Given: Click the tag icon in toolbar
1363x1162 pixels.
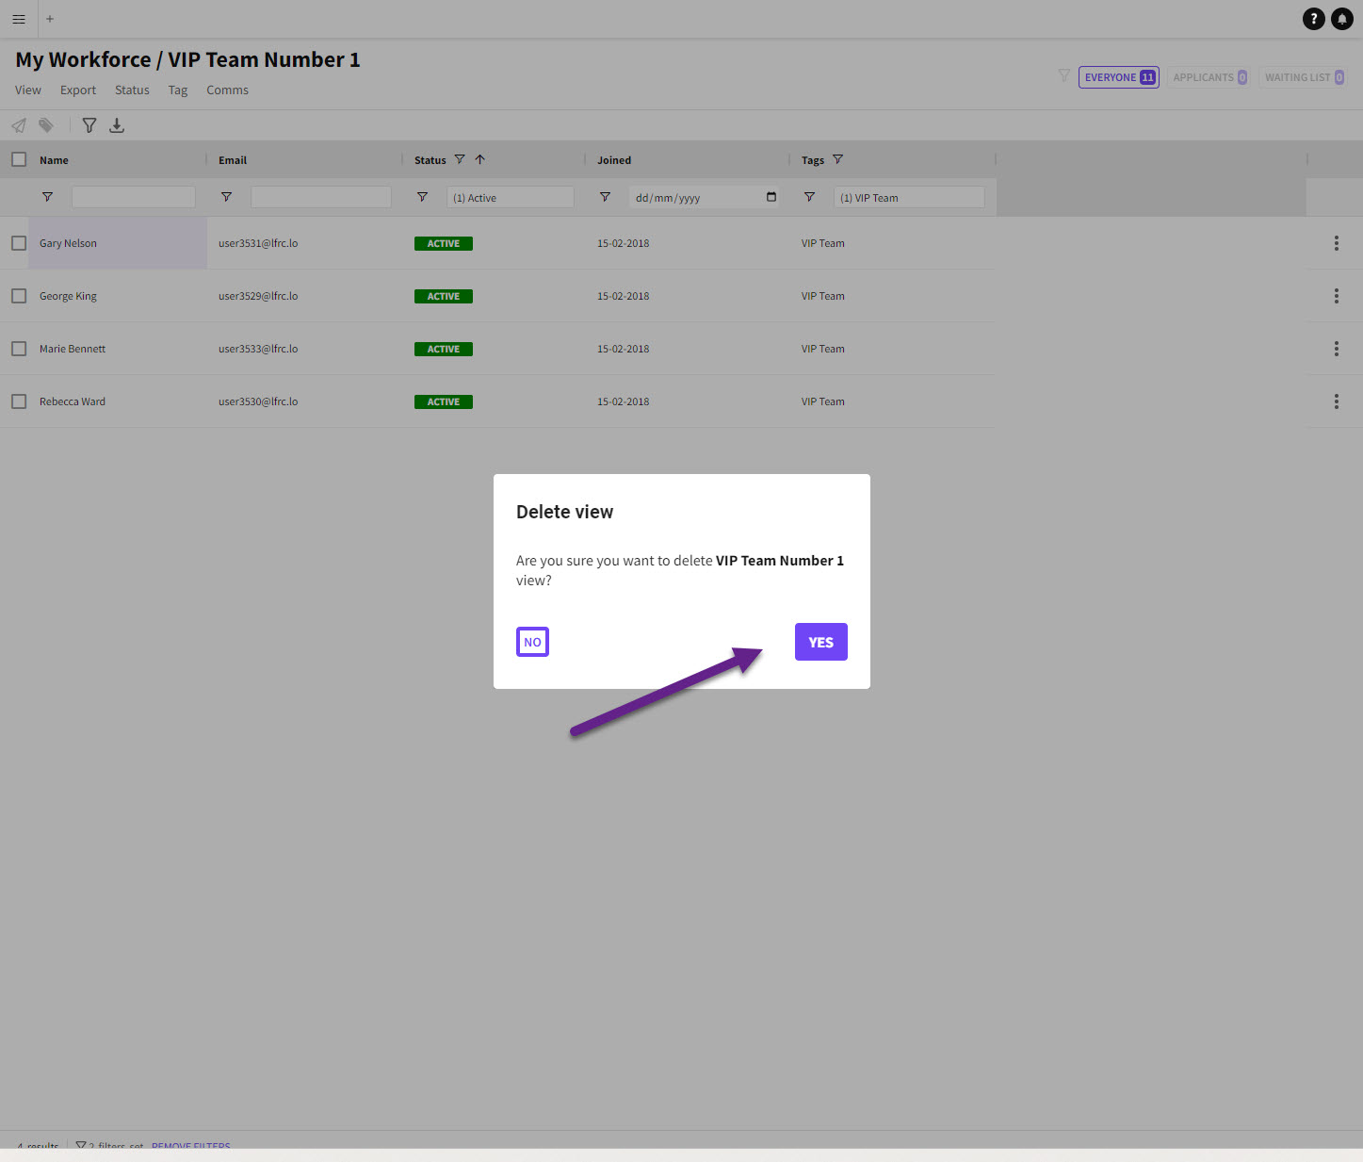Looking at the screenshot, I should tap(46, 125).
